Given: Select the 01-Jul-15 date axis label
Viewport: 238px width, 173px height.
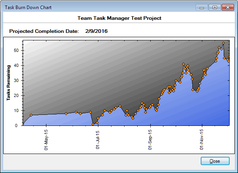Looking at the screenshot, I should click(98, 140).
